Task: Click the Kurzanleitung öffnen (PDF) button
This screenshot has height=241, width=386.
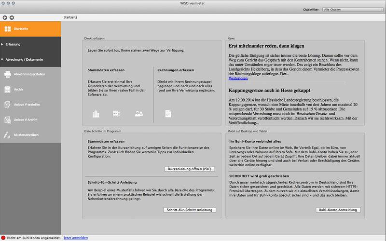Action: pos(190,169)
